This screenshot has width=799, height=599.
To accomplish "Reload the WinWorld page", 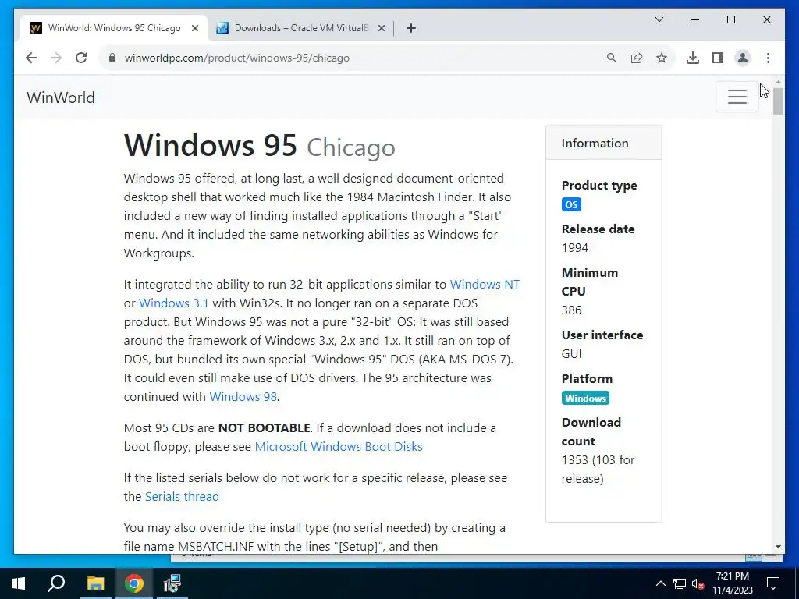I will 81,58.
